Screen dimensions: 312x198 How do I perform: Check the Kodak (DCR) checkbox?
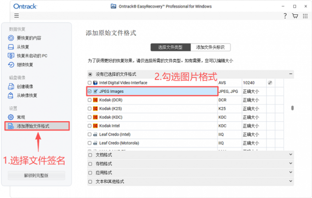[x=89, y=100]
